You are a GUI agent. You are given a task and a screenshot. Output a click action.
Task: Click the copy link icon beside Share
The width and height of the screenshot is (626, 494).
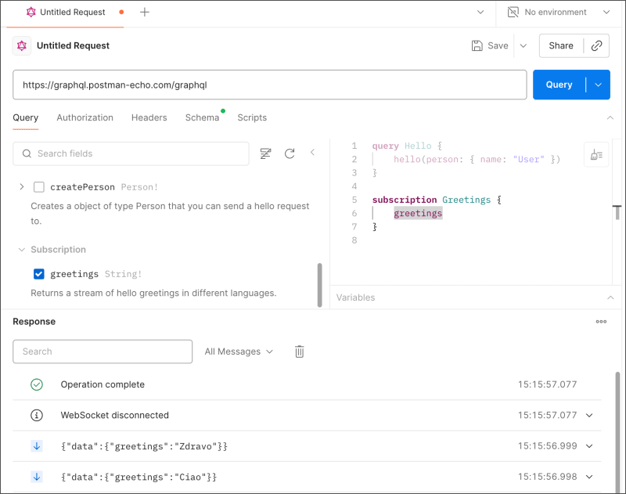pos(597,45)
